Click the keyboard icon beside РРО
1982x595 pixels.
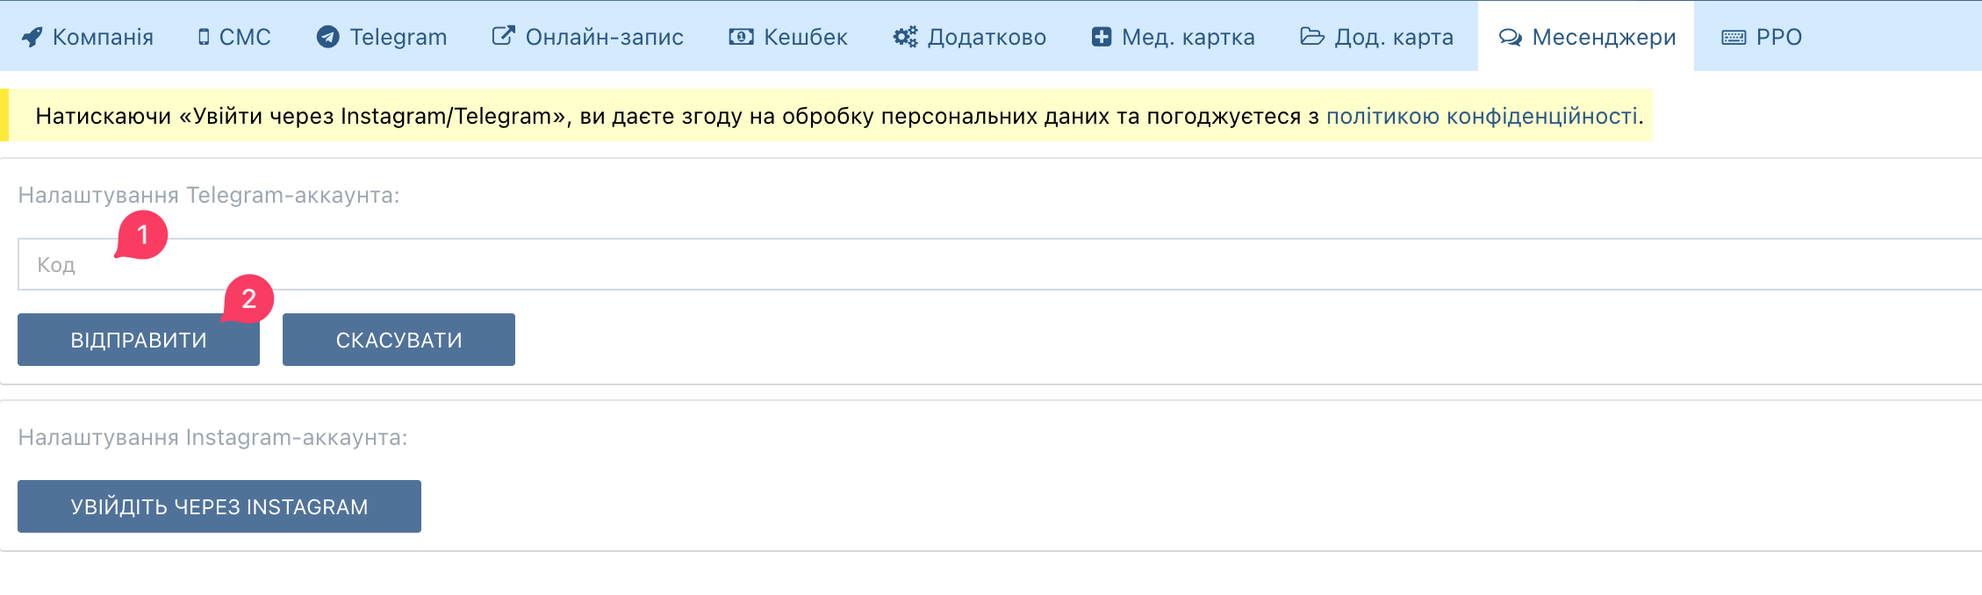1734,37
